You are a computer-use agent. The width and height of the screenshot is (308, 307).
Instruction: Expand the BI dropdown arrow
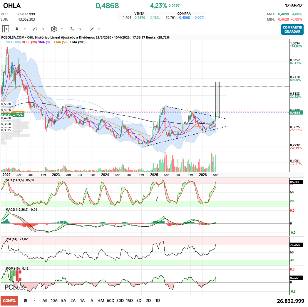tap(35, 301)
